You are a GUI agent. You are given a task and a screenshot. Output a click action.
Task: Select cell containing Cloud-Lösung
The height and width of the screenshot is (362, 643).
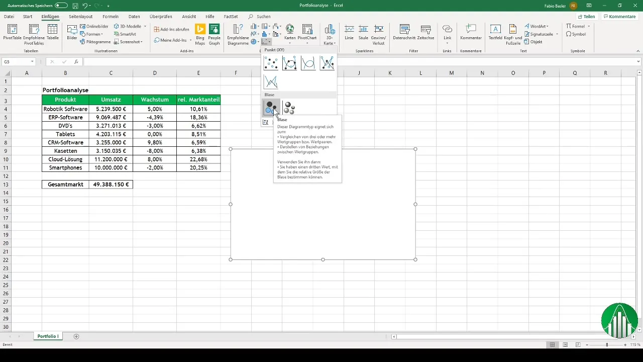click(65, 159)
